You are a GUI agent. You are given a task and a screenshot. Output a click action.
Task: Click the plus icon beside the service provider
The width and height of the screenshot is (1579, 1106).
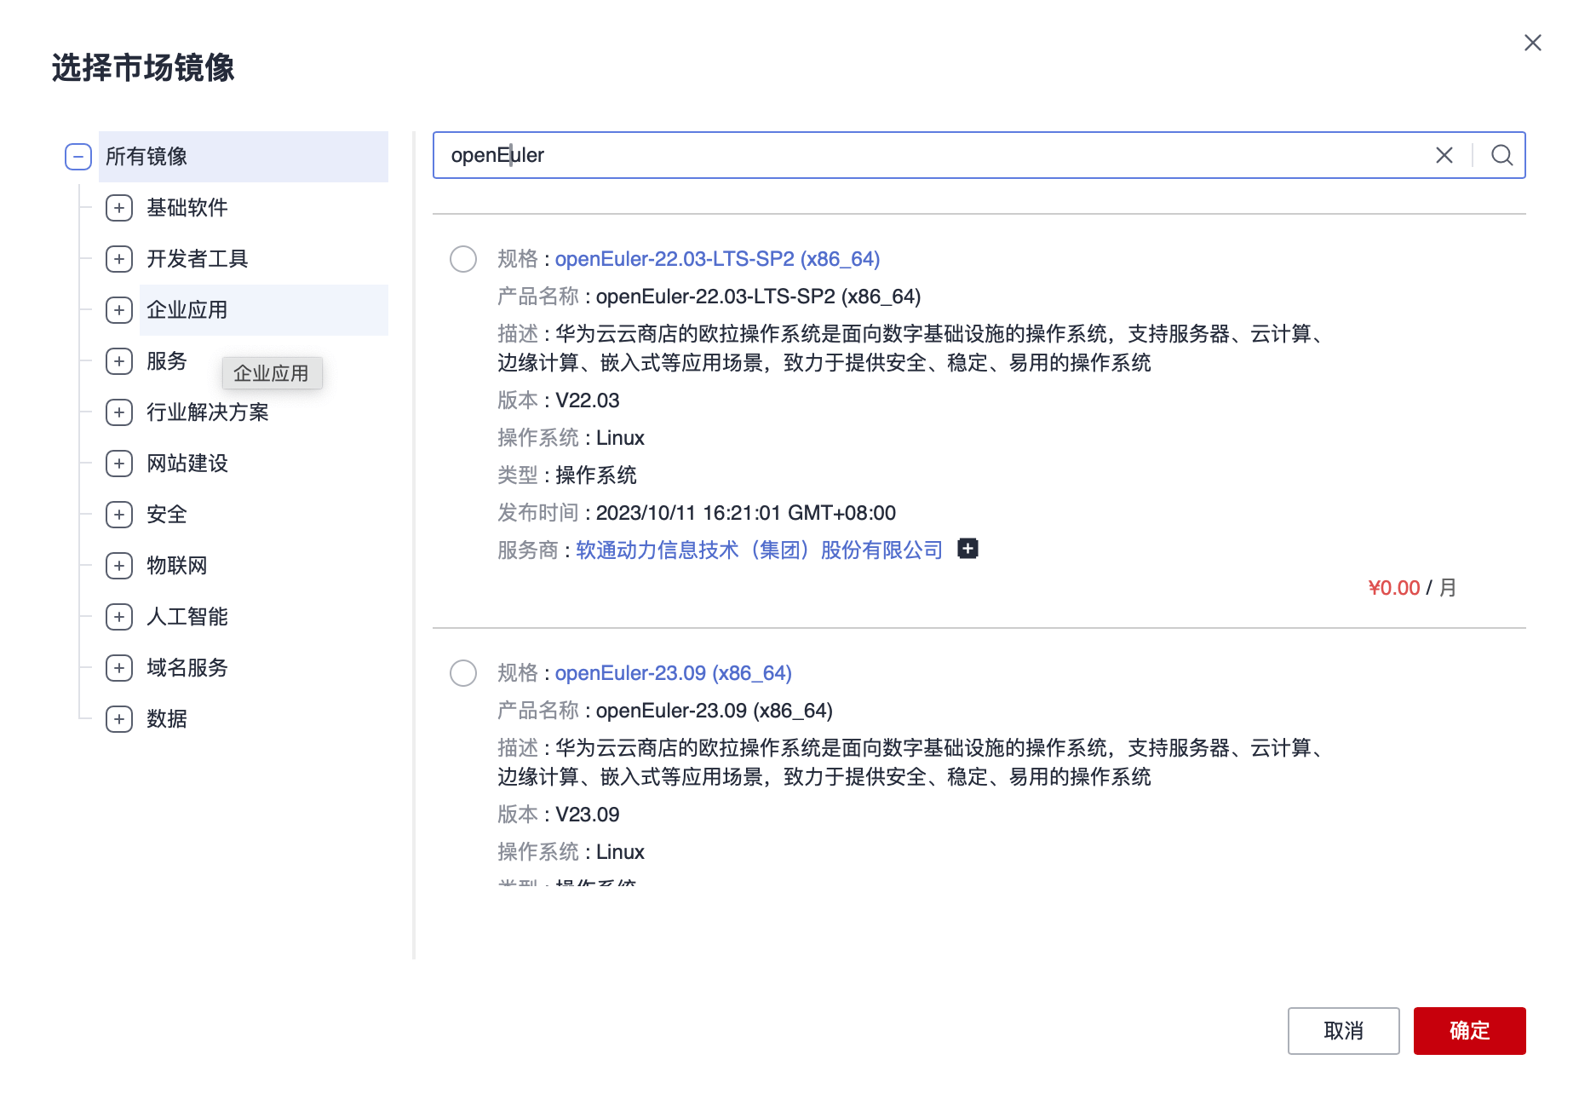(967, 549)
